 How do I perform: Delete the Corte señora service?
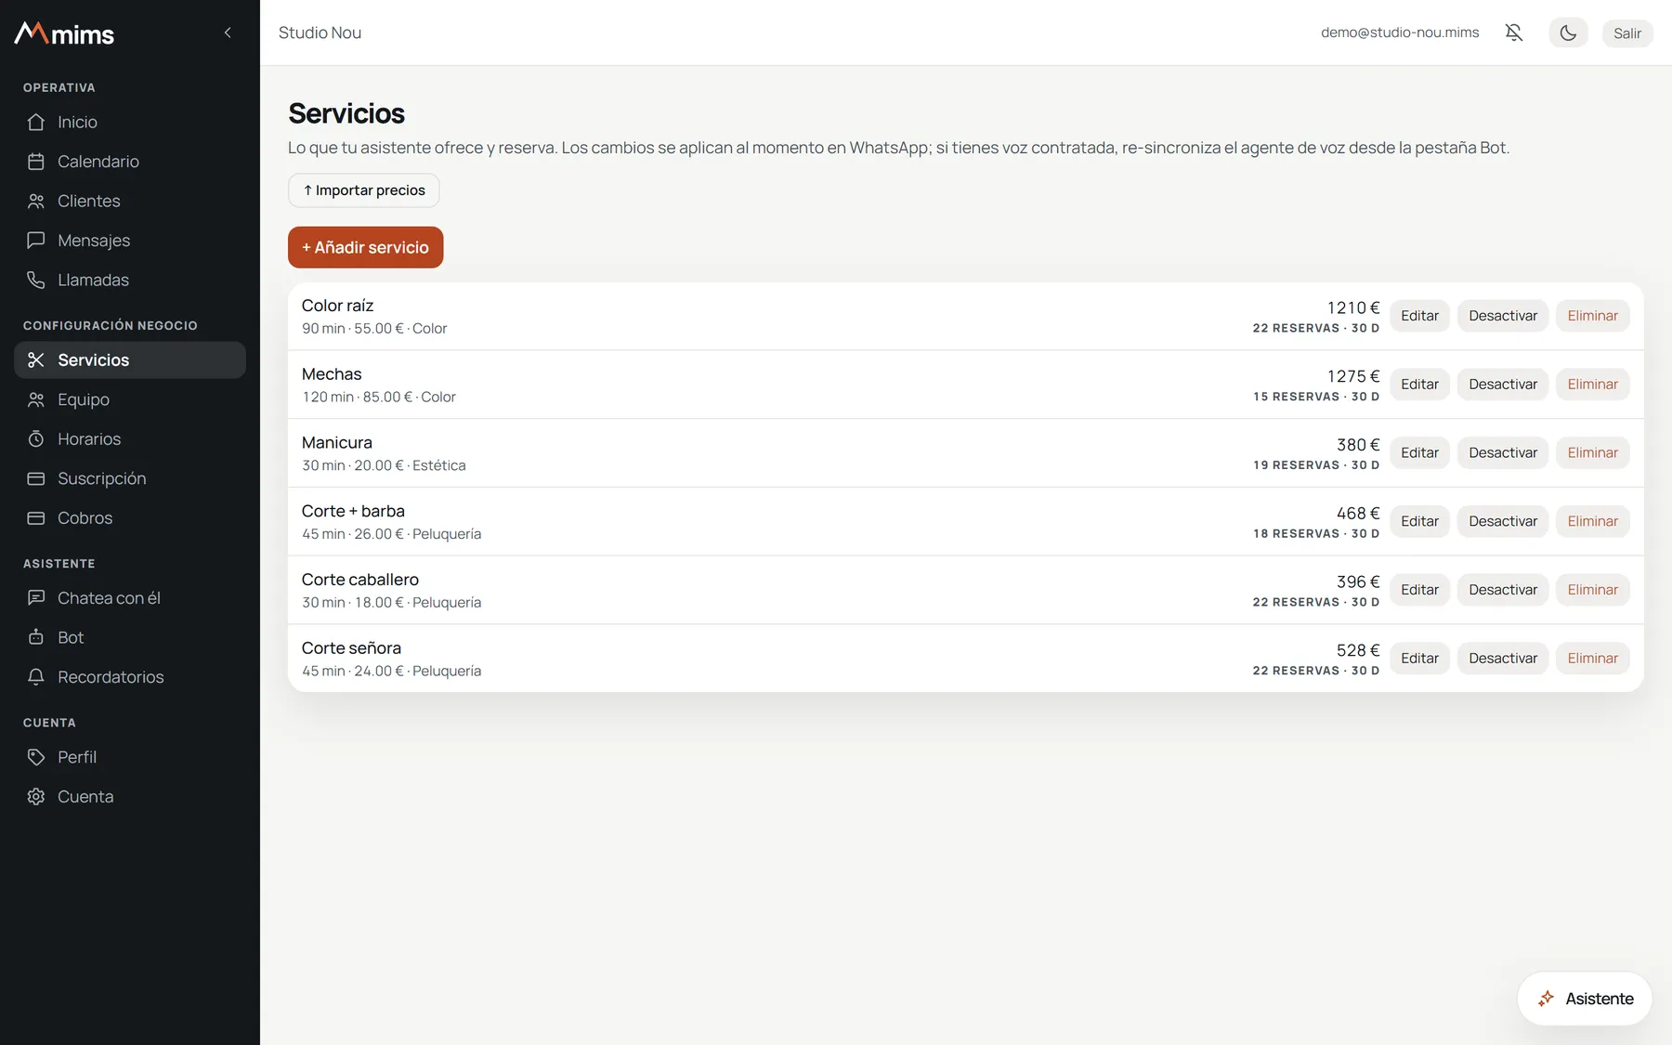click(x=1592, y=659)
